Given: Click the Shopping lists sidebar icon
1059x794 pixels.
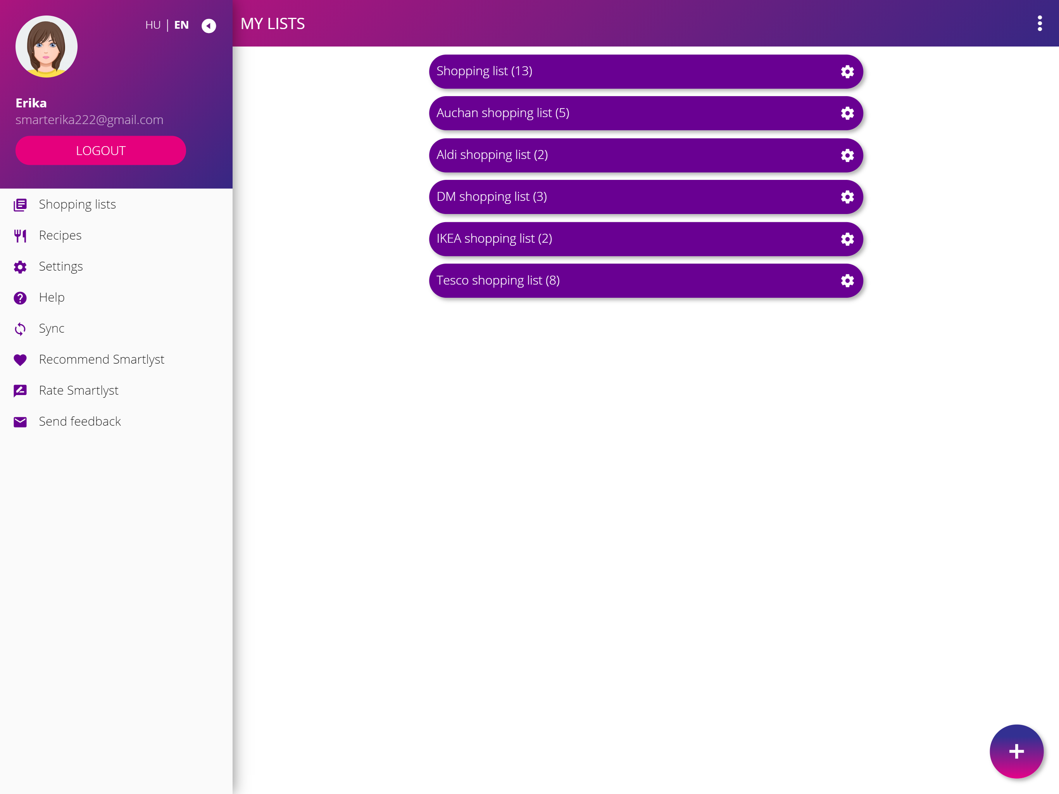Looking at the screenshot, I should (x=20, y=205).
